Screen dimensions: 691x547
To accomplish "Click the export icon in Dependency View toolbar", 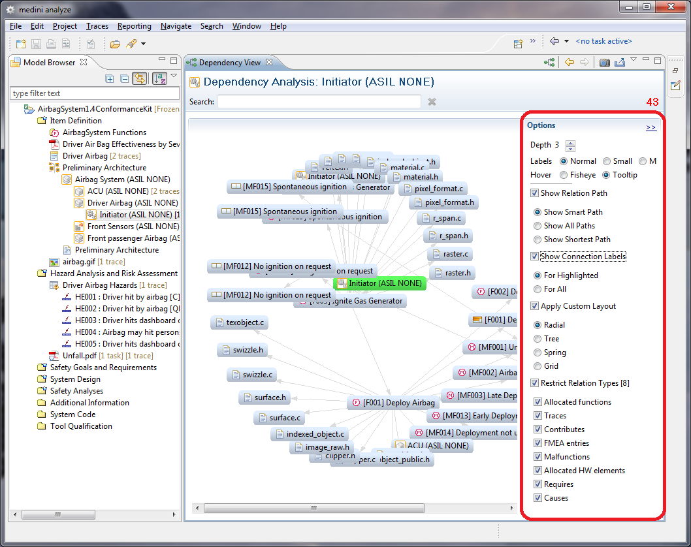I will tap(619, 63).
